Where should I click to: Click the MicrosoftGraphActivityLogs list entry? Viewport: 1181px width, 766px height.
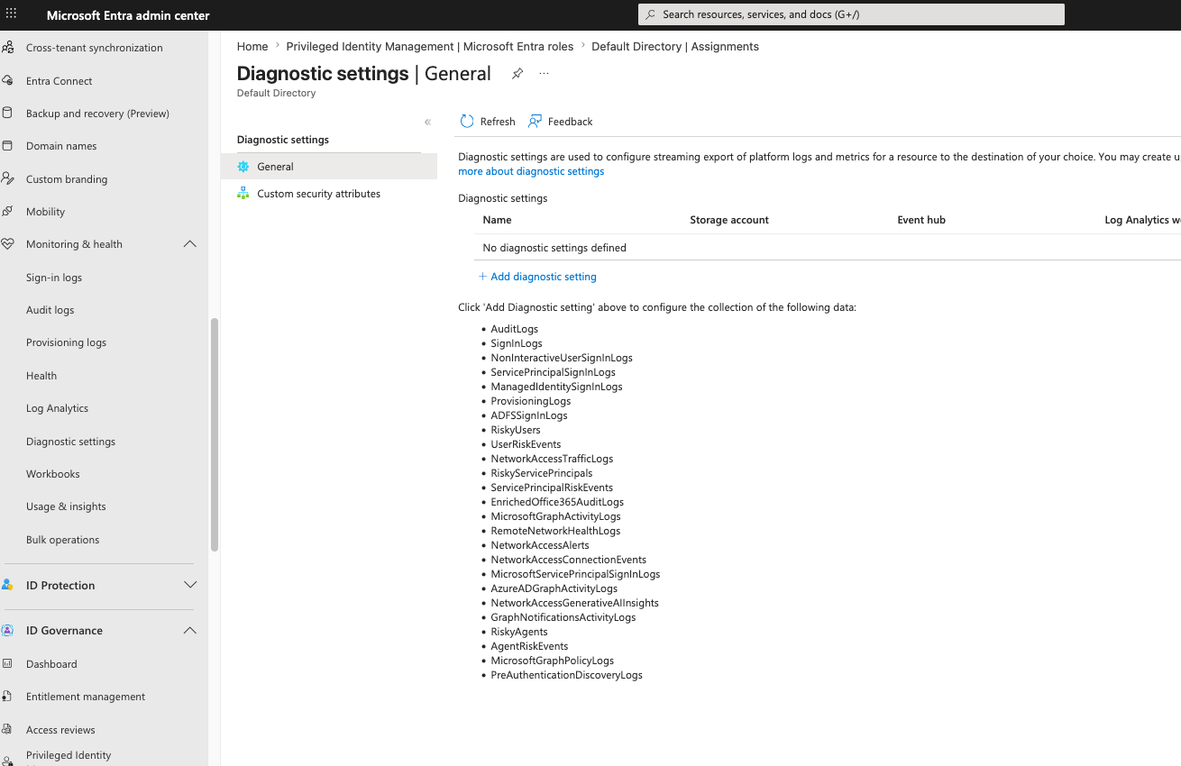[555, 516]
